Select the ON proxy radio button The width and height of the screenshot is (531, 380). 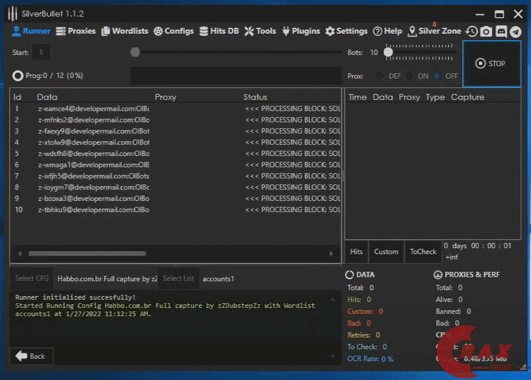(409, 76)
